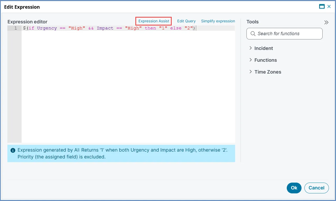
Task: Expand the Time Zones category
Action: click(251, 72)
